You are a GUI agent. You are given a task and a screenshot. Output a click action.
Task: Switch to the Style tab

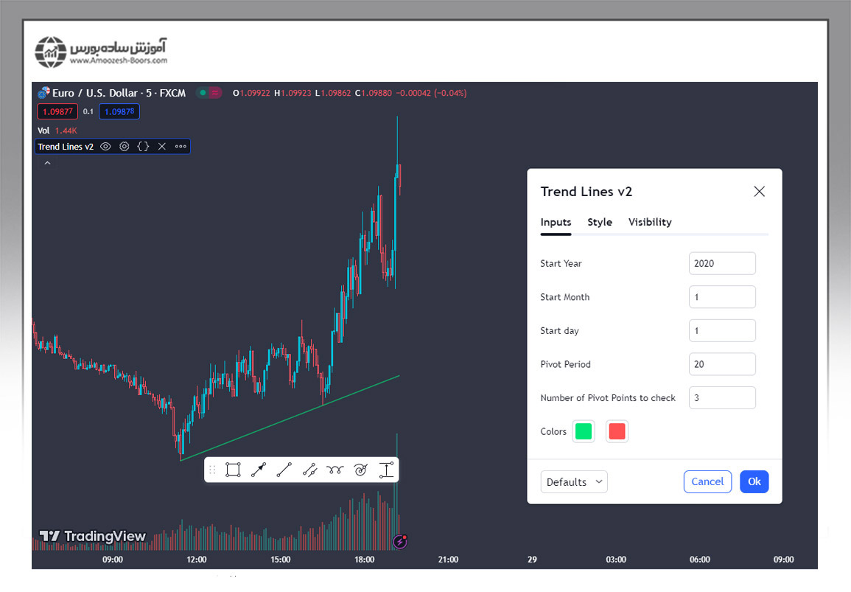599,222
